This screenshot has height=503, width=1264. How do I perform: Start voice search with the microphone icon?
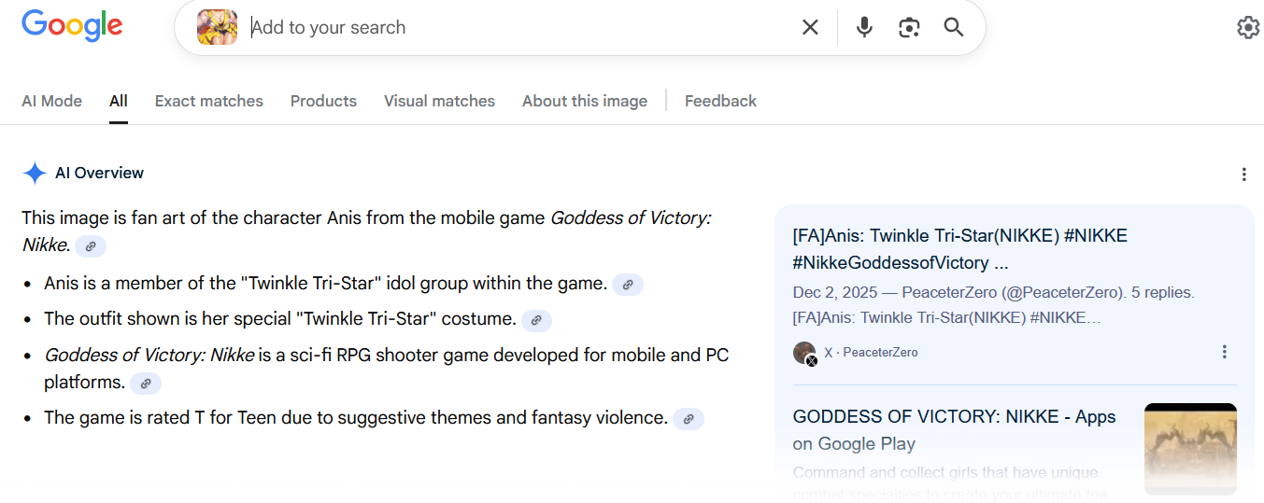(x=864, y=27)
